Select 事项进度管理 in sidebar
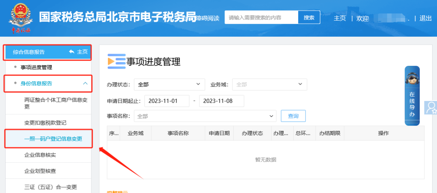The image size is (437, 193). 36,67
